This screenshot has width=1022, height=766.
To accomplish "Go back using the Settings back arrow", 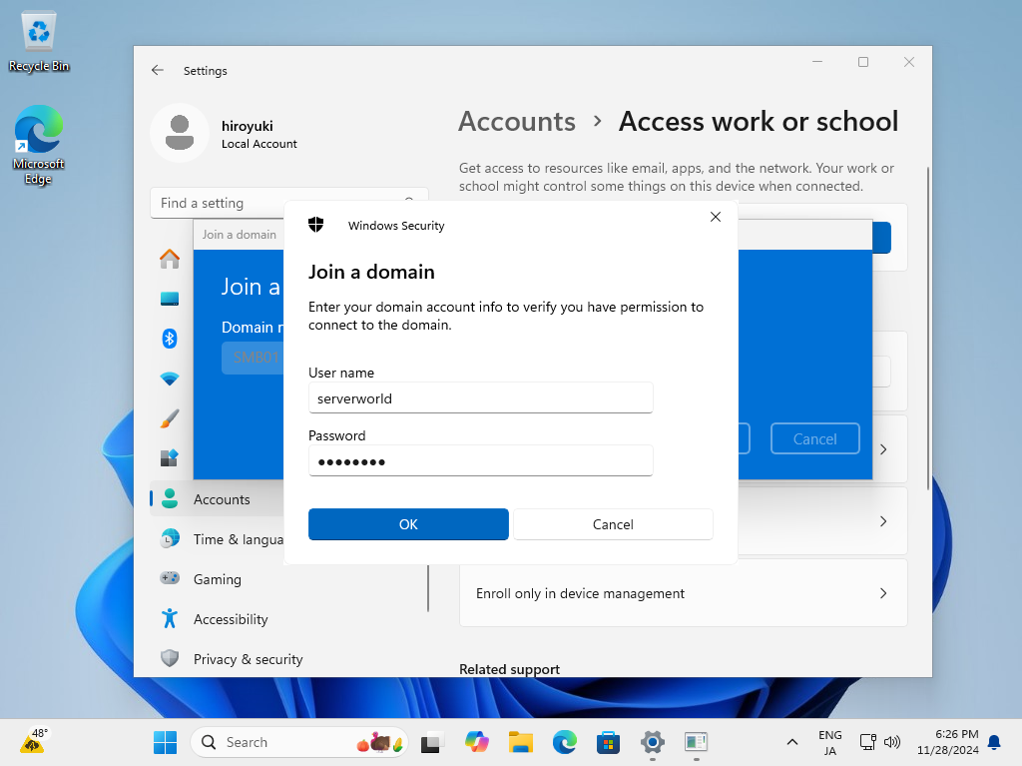I will tap(158, 71).
